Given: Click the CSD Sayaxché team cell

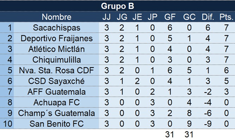Looking at the screenshot, I should [57, 81].
